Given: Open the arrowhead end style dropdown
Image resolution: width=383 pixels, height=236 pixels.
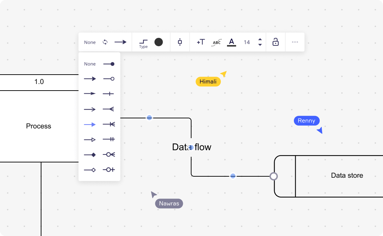Looking at the screenshot, I should [x=121, y=42].
